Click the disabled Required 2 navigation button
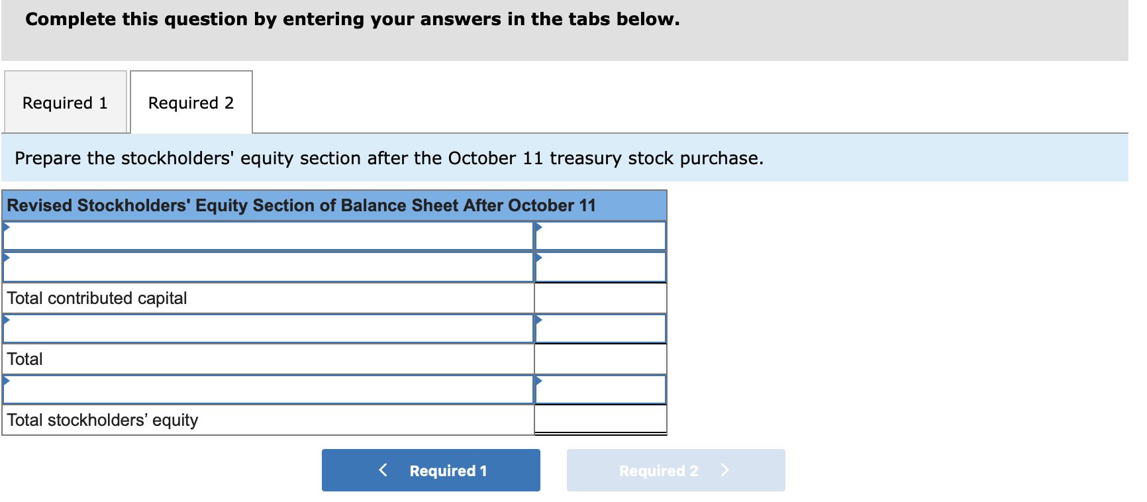1147x502 pixels. click(675, 470)
